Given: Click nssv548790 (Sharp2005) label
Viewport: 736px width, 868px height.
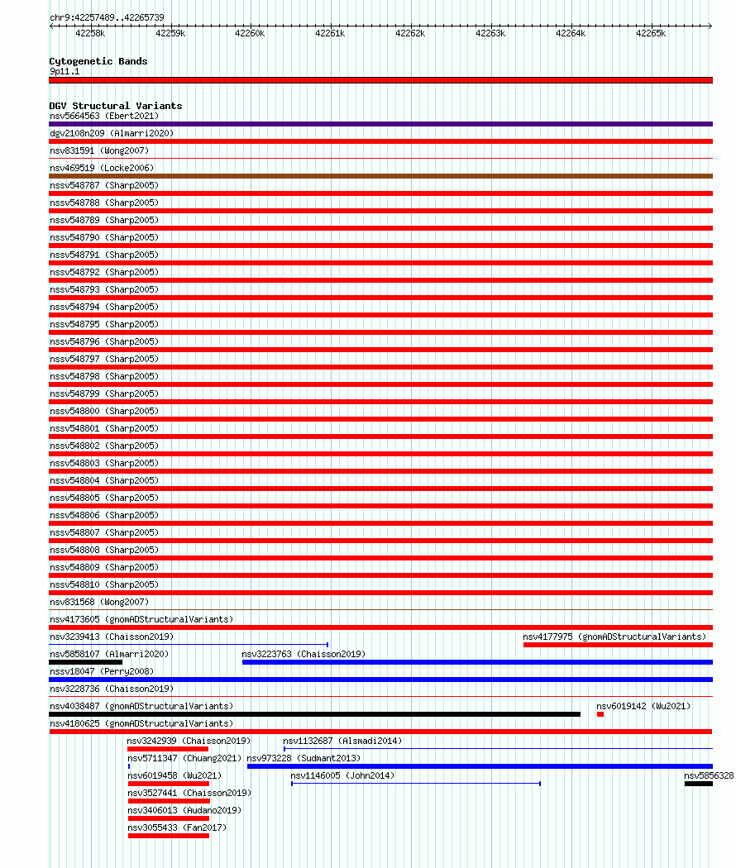Looking at the screenshot, I should click(x=104, y=237).
